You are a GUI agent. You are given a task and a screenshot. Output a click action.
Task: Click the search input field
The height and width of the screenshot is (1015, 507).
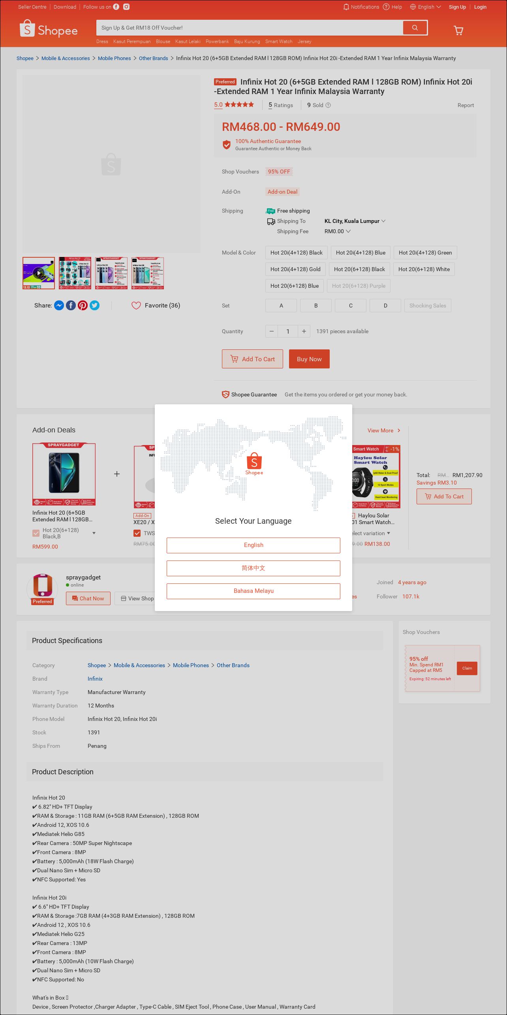[x=250, y=28]
